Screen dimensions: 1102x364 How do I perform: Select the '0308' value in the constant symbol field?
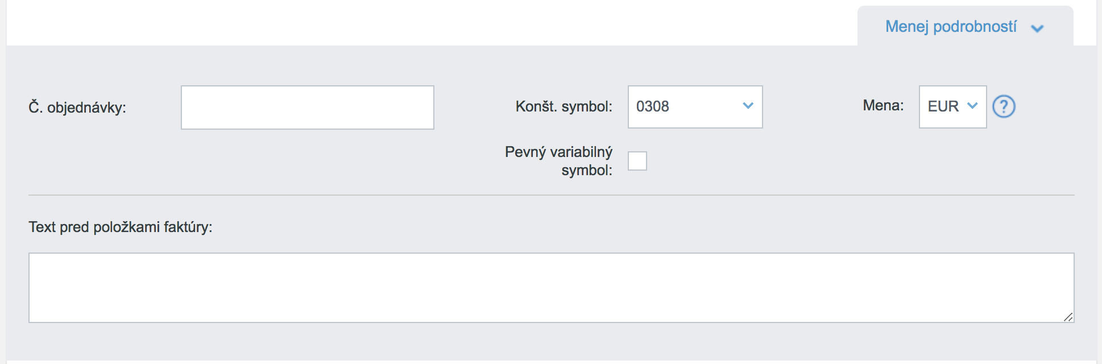click(x=653, y=106)
